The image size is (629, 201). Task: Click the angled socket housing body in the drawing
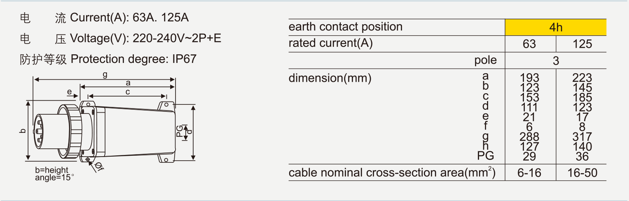click(x=132, y=132)
